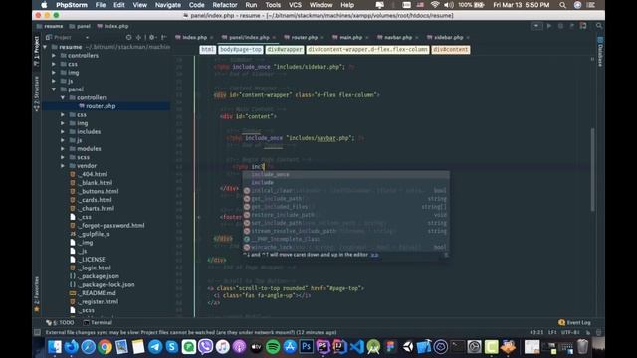Open the Event Log
637x358 pixels.
(x=575, y=322)
